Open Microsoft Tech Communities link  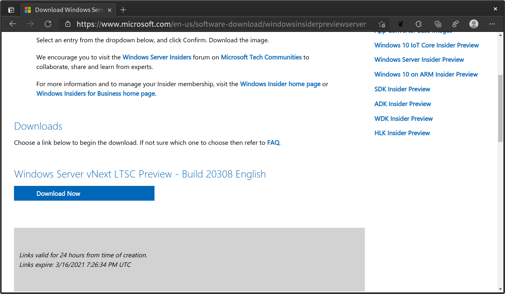point(261,57)
